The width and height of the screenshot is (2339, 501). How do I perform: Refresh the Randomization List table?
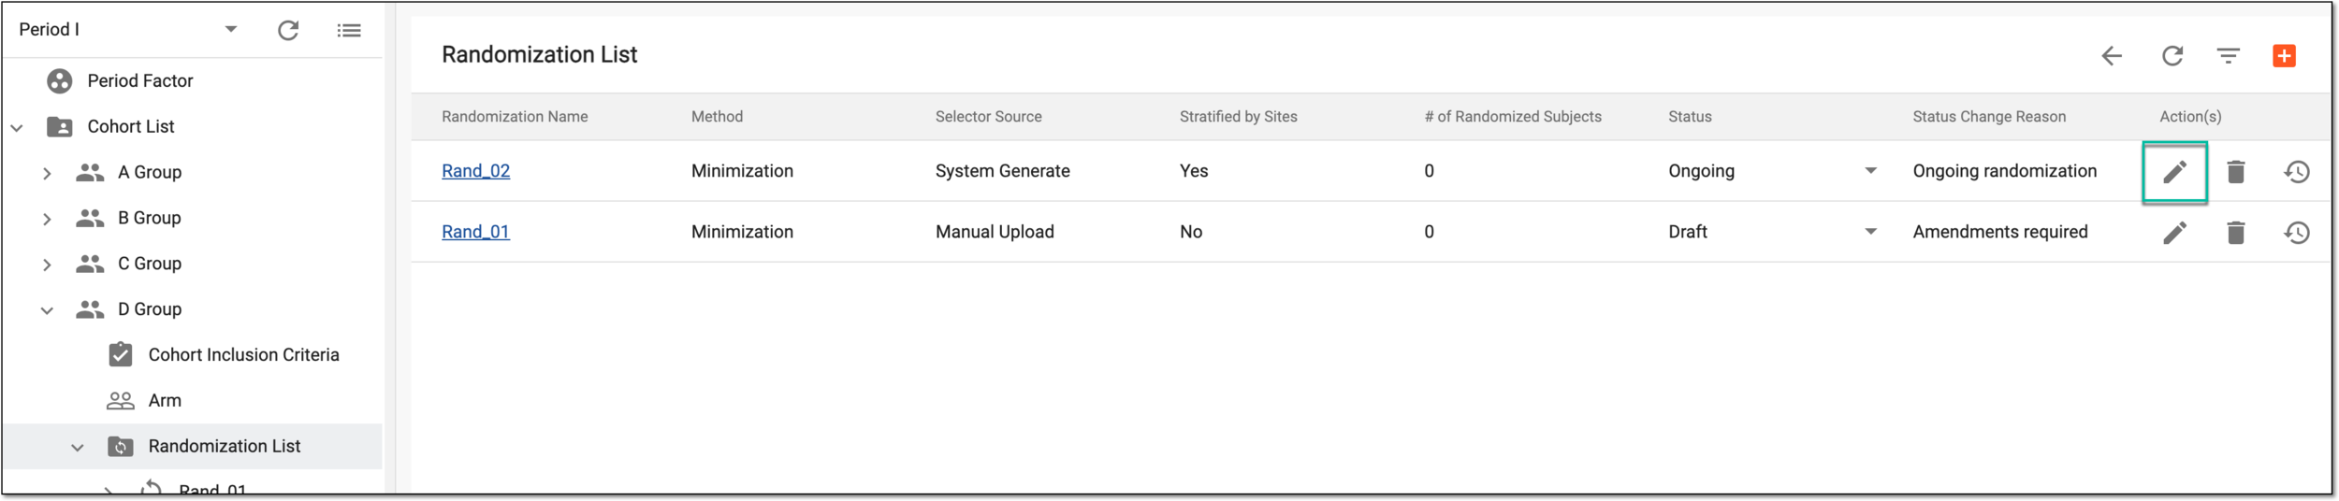coord(2172,56)
